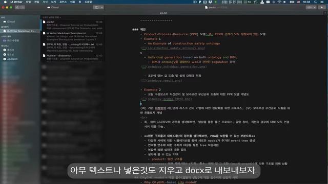Viewport: 328px width, 184px height.
Task: Open the 보기 (View) menu
Action: [x=53, y=2]
